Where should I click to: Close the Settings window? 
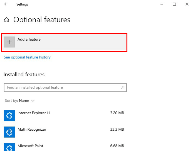187,4
